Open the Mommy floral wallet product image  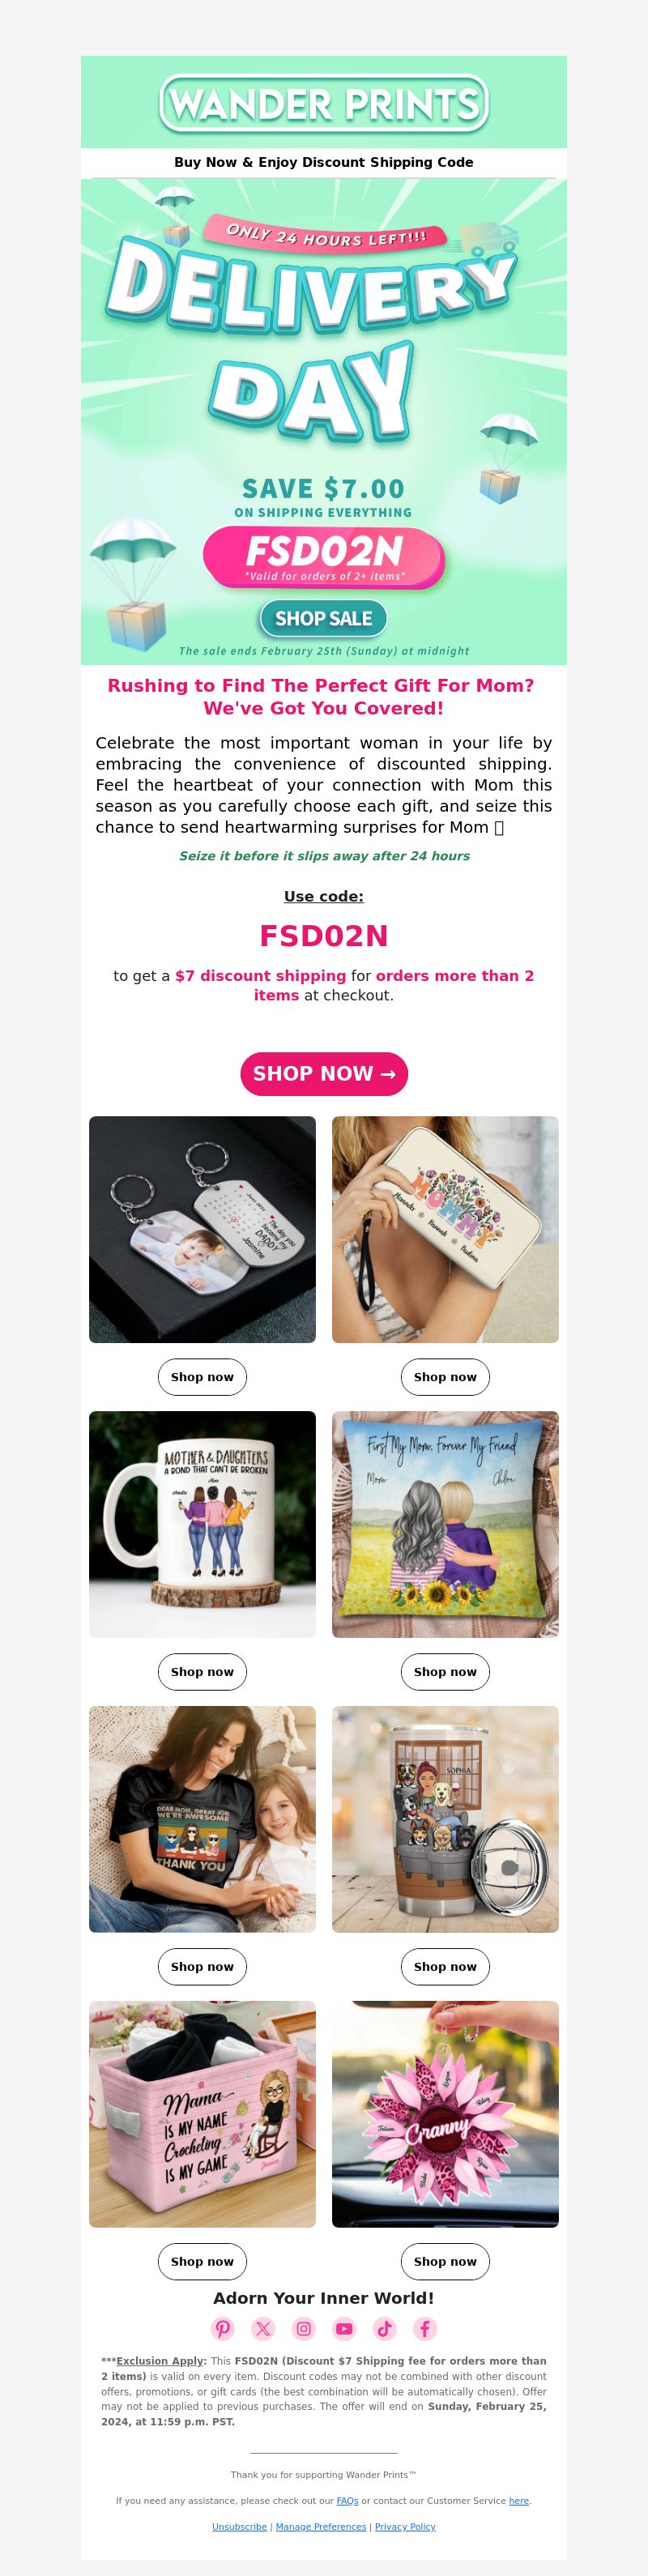tap(445, 1230)
